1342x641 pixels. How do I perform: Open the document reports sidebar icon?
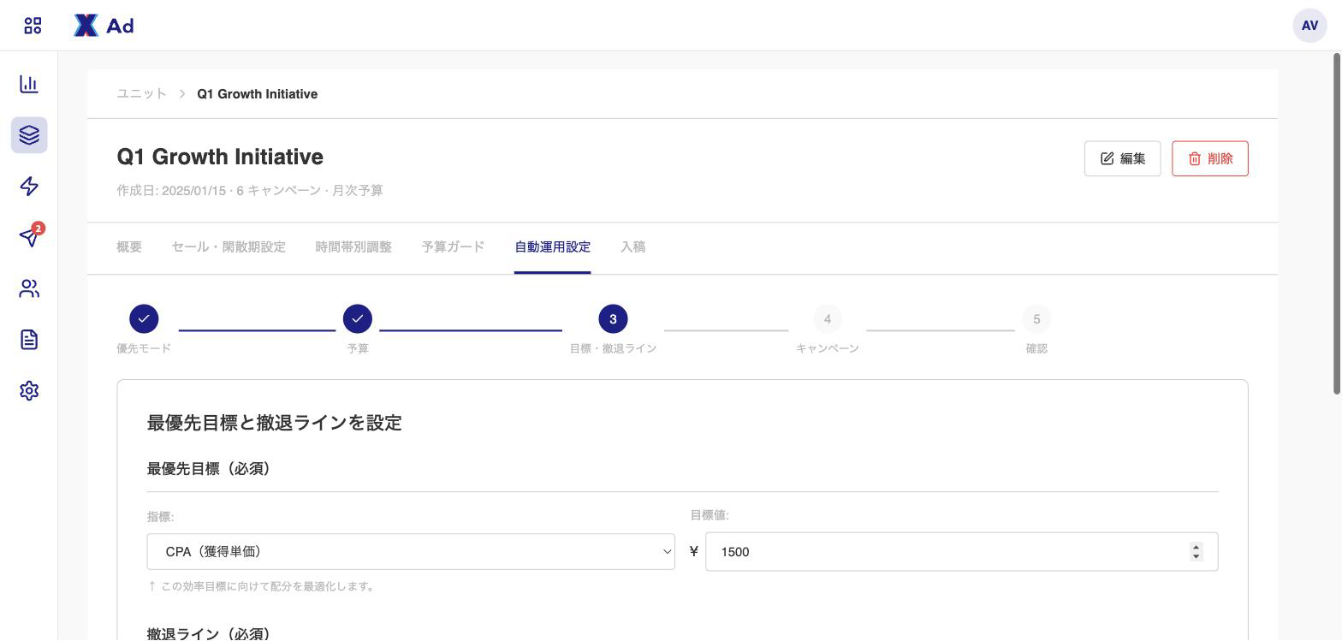29,340
